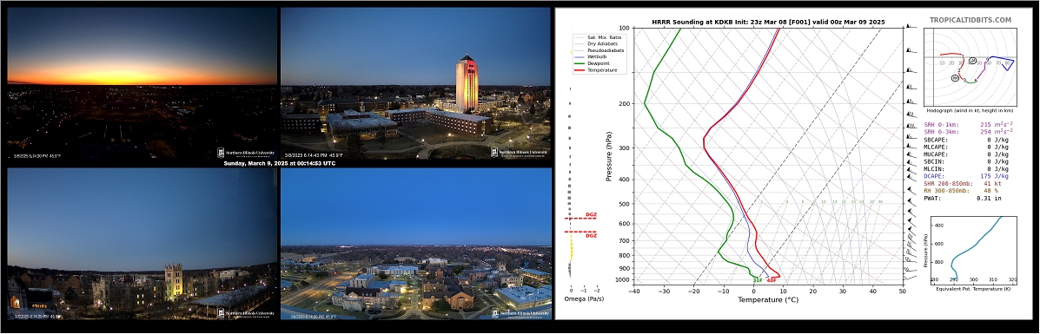This screenshot has height=334, width=1040.
Task: Select the Dewpoint legend entry
Action: click(593, 63)
